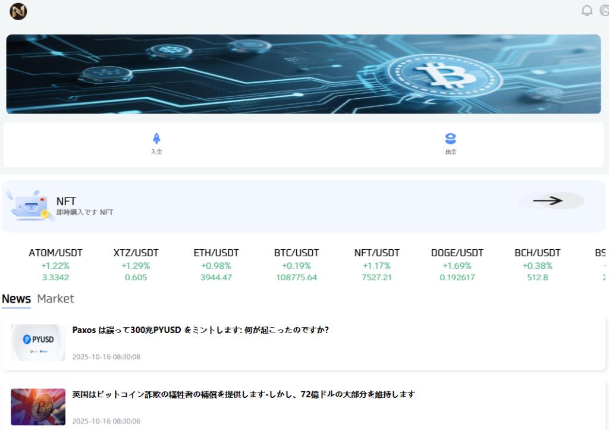Open the UK Bitcoin fraud compensation headline
609x430 pixels.
coord(243,394)
